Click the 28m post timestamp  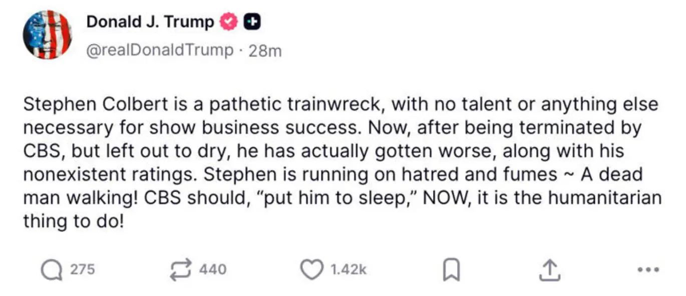[x=265, y=50]
